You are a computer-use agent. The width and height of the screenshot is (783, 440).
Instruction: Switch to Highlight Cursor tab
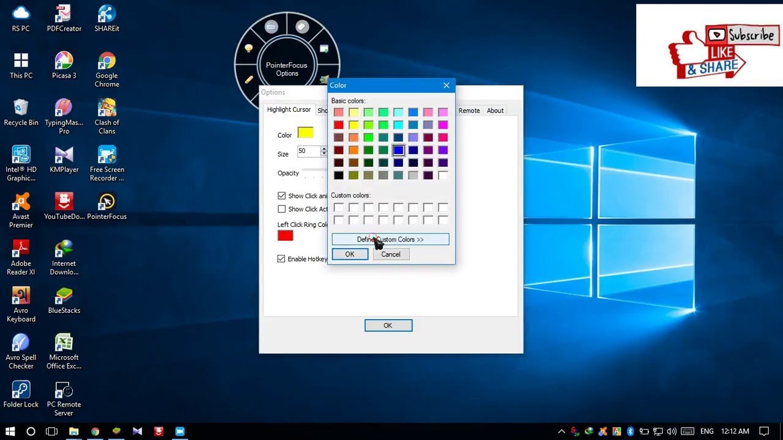coord(289,109)
